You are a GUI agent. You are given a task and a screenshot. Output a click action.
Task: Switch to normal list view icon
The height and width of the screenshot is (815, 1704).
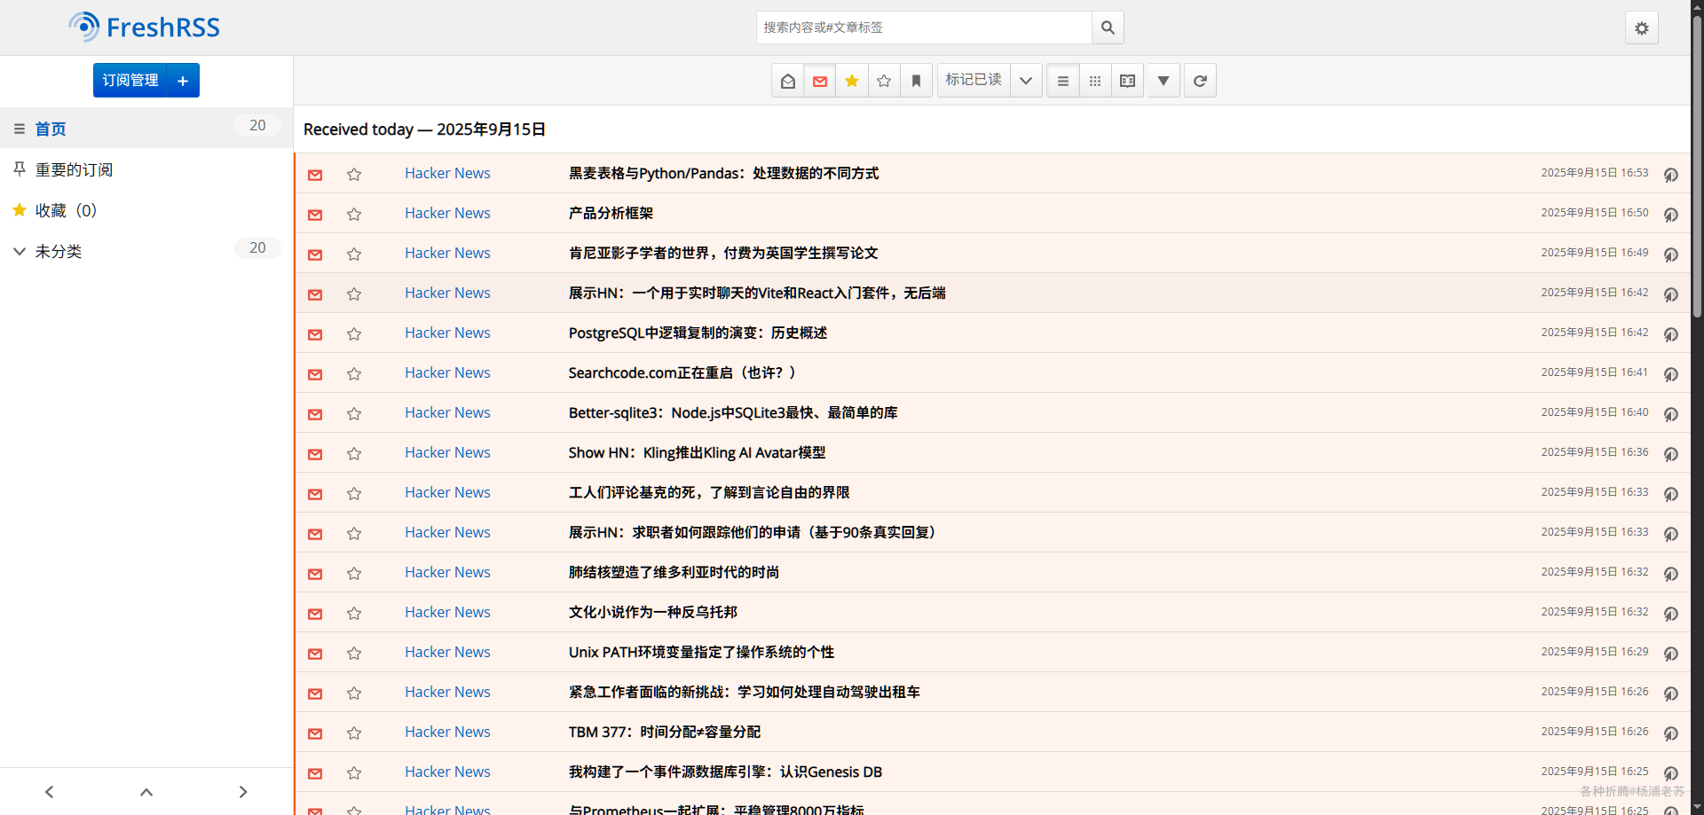point(1063,81)
